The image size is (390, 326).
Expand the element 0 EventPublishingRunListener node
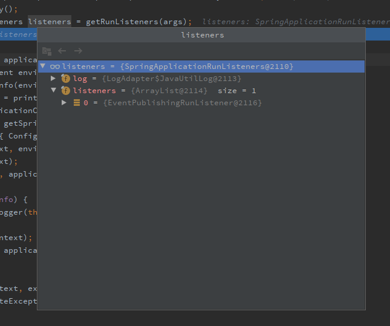(x=64, y=103)
